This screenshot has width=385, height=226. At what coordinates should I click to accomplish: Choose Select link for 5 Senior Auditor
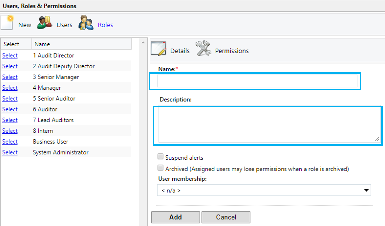tap(10, 99)
